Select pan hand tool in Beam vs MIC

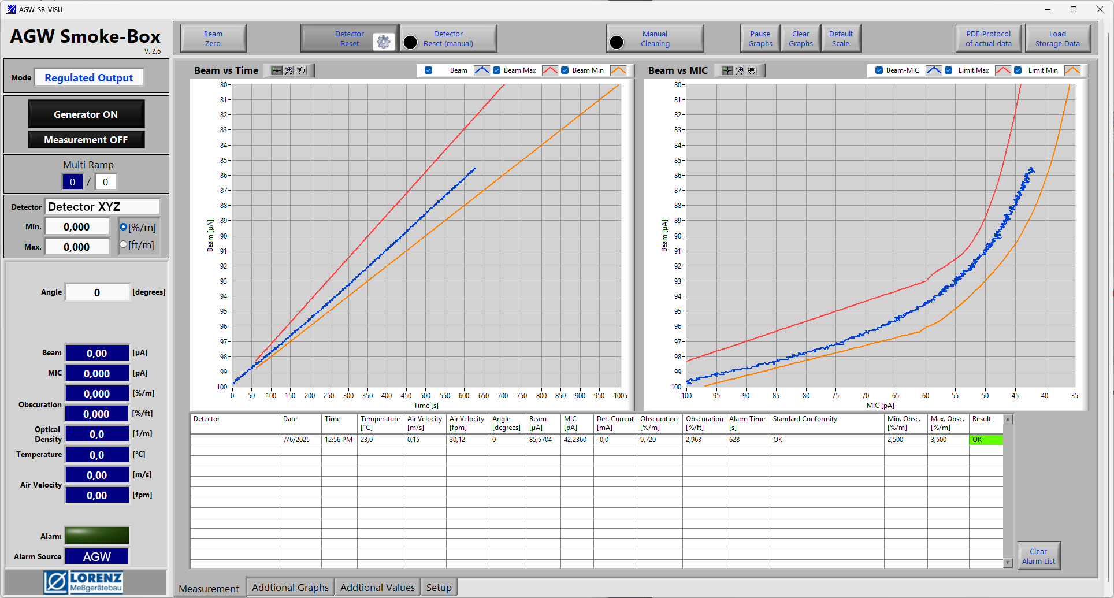[752, 70]
